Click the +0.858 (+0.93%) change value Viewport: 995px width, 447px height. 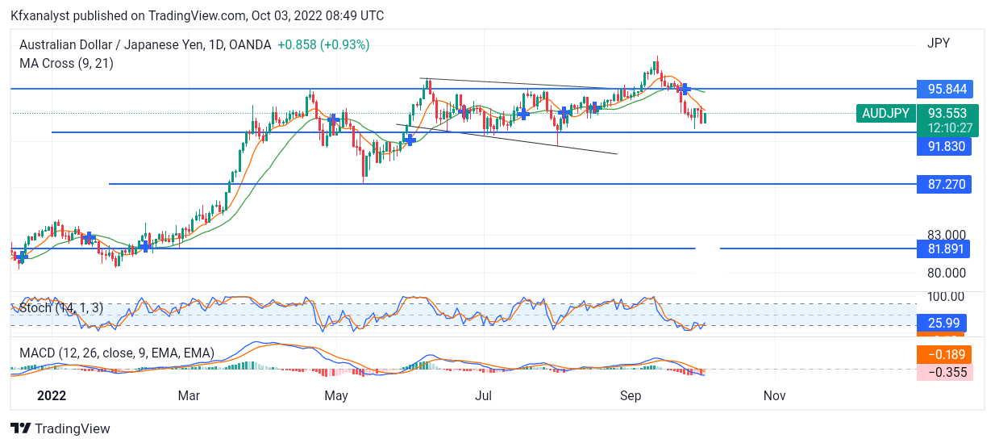(x=323, y=45)
